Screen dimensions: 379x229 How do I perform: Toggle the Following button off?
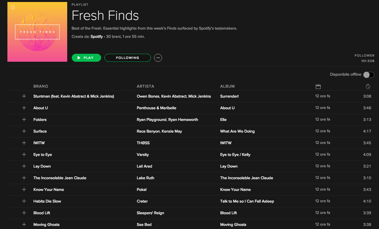click(127, 58)
